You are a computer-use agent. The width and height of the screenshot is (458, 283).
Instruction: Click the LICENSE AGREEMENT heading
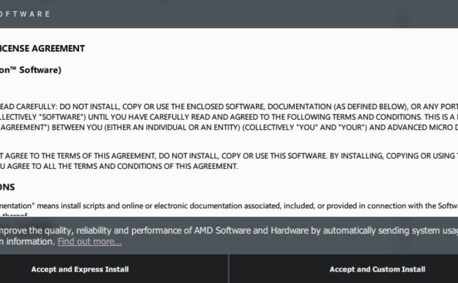click(42, 49)
